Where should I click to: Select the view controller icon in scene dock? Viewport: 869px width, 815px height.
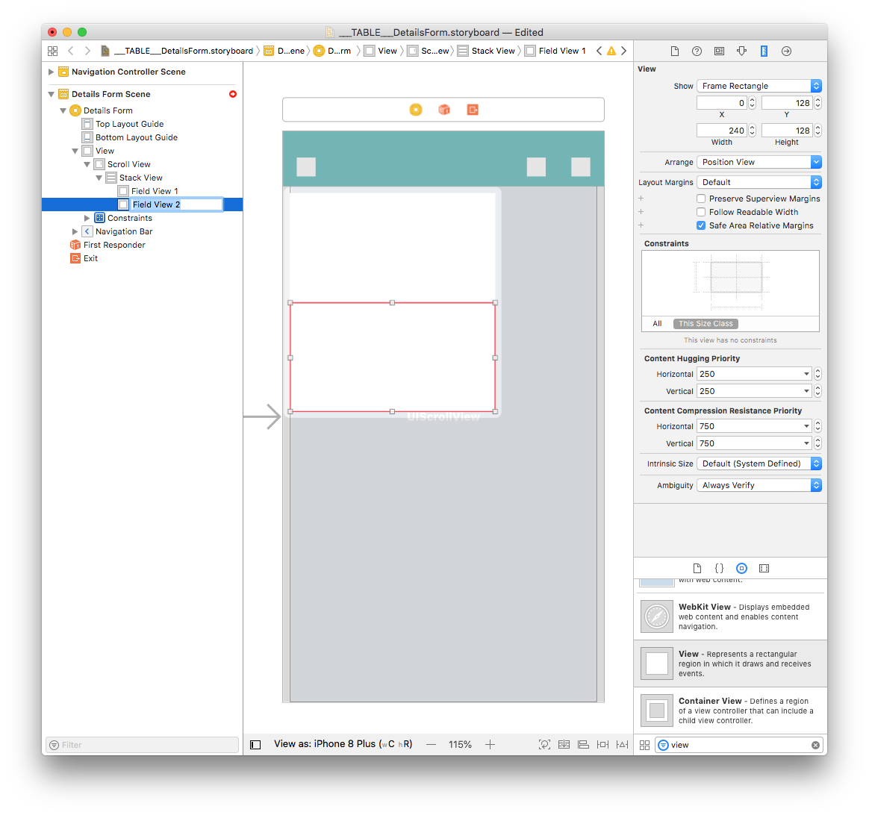pyautogui.click(x=416, y=110)
